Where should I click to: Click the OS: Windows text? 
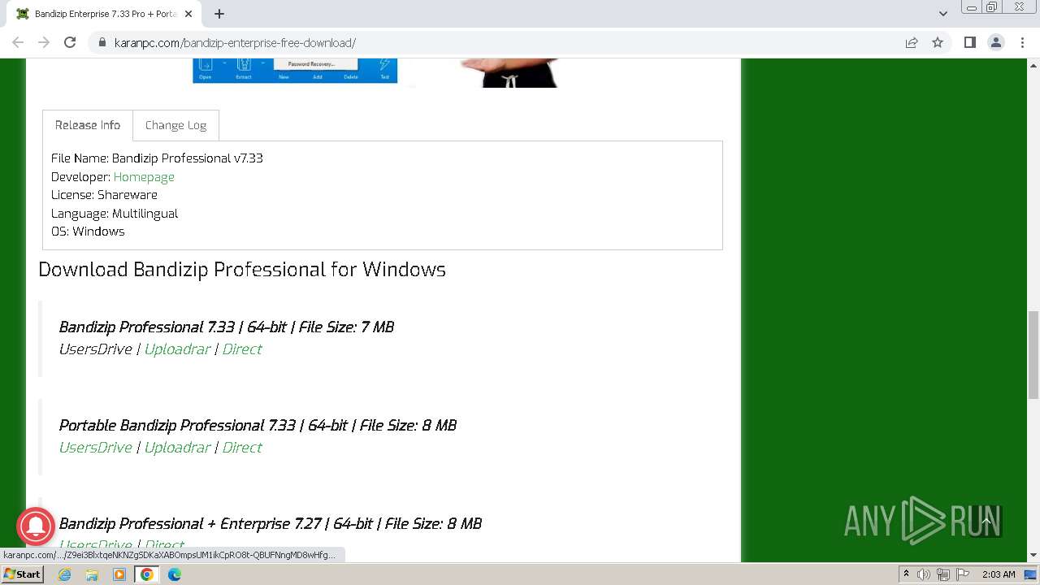coord(88,232)
